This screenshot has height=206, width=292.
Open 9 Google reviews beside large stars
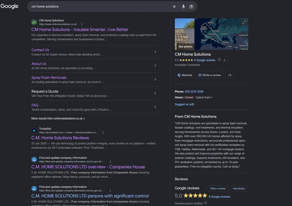(x=219, y=197)
